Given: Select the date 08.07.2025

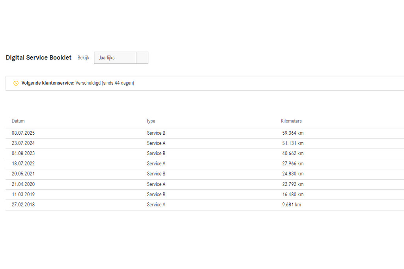Looking at the screenshot, I should 23,133.
